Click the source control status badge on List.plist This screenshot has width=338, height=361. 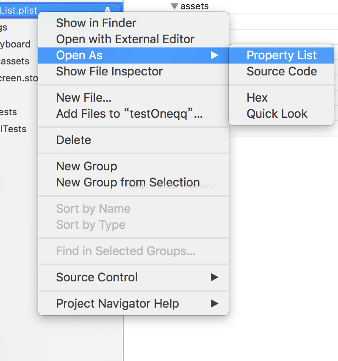click(x=108, y=9)
